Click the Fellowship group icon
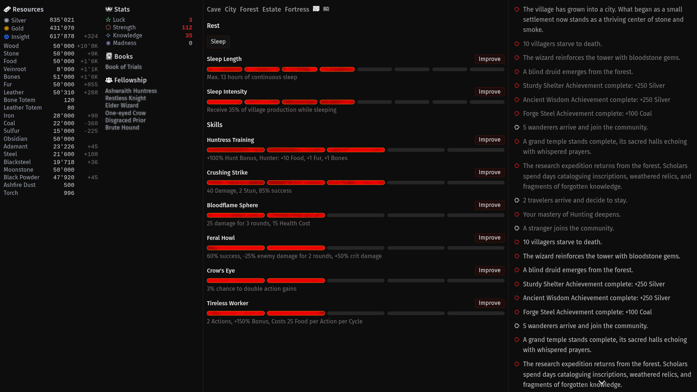 109,80
